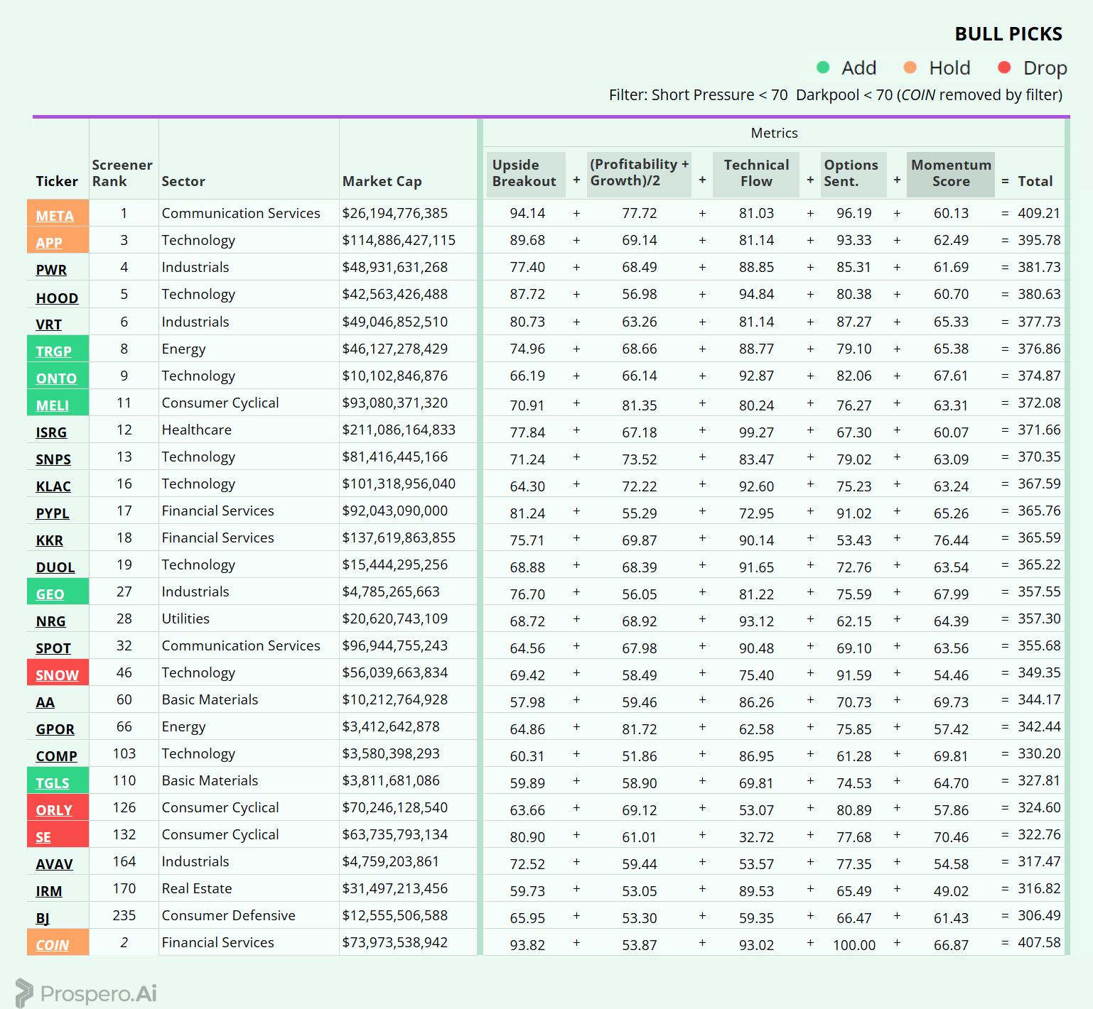Click AVAV's screener rank 164
This screenshot has width=1093, height=1009.
124,861
